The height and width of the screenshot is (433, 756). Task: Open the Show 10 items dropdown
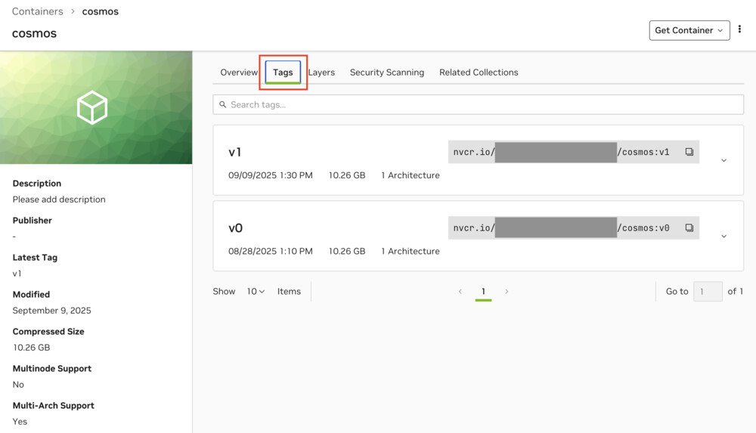(256, 292)
